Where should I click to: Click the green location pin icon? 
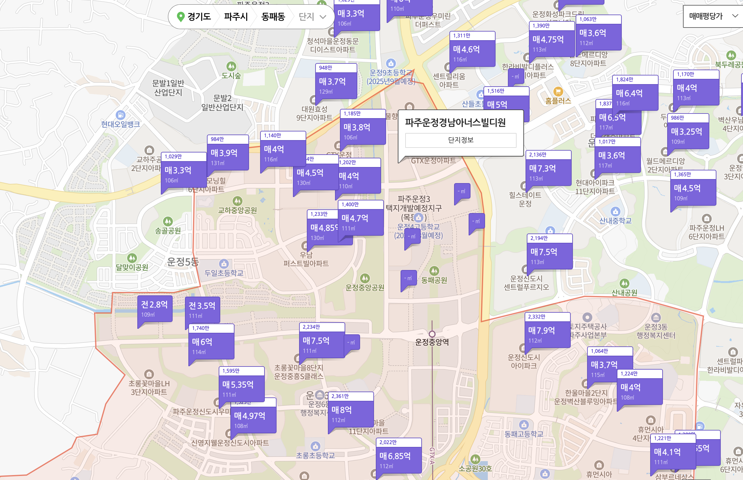click(x=180, y=16)
